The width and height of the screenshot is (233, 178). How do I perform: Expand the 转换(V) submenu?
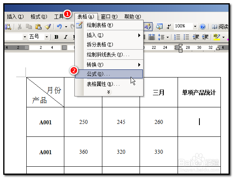[109, 65]
